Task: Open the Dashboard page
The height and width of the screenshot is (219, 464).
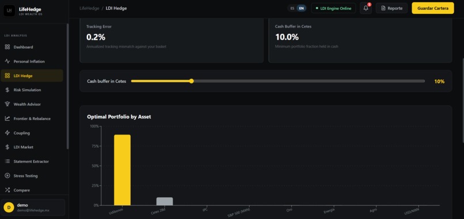Action: coord(32,47)
